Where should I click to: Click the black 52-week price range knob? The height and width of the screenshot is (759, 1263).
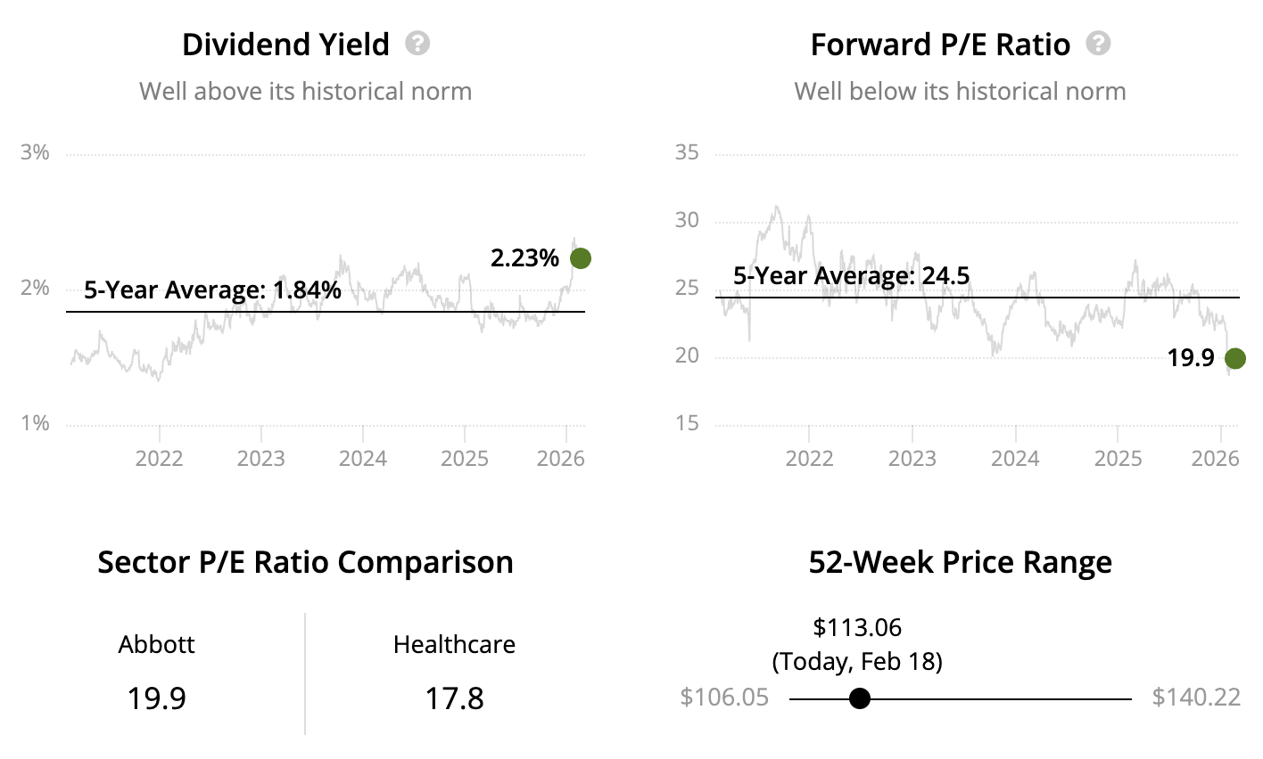click(859, 698)
